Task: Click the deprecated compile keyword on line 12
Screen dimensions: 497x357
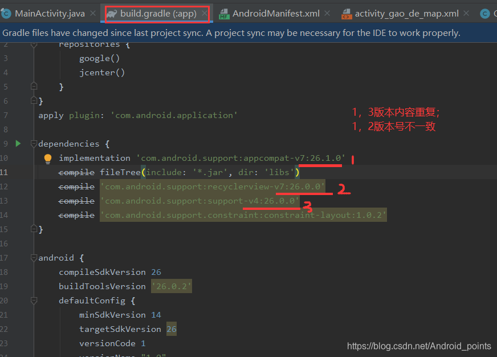Action: 76,186
